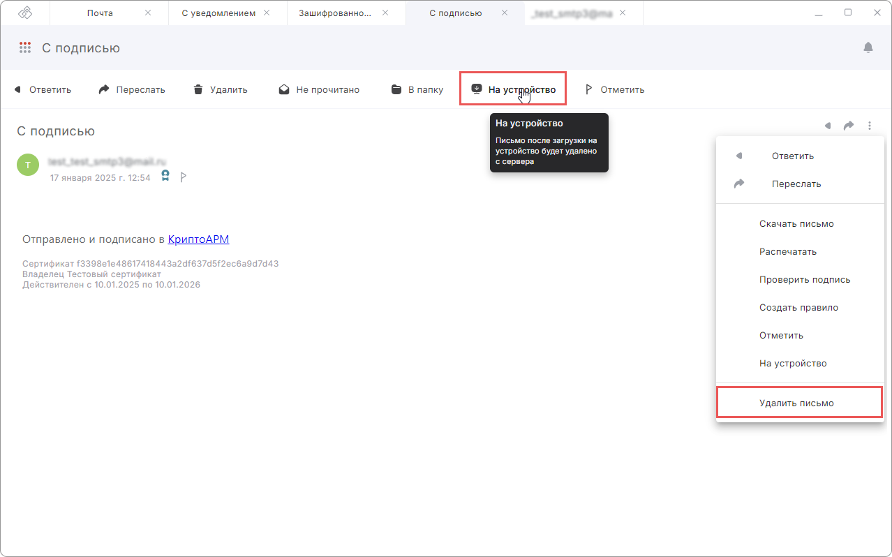Open the three-dot message options menu
Viewport: 892px width, 557px height.
[870, 126]
